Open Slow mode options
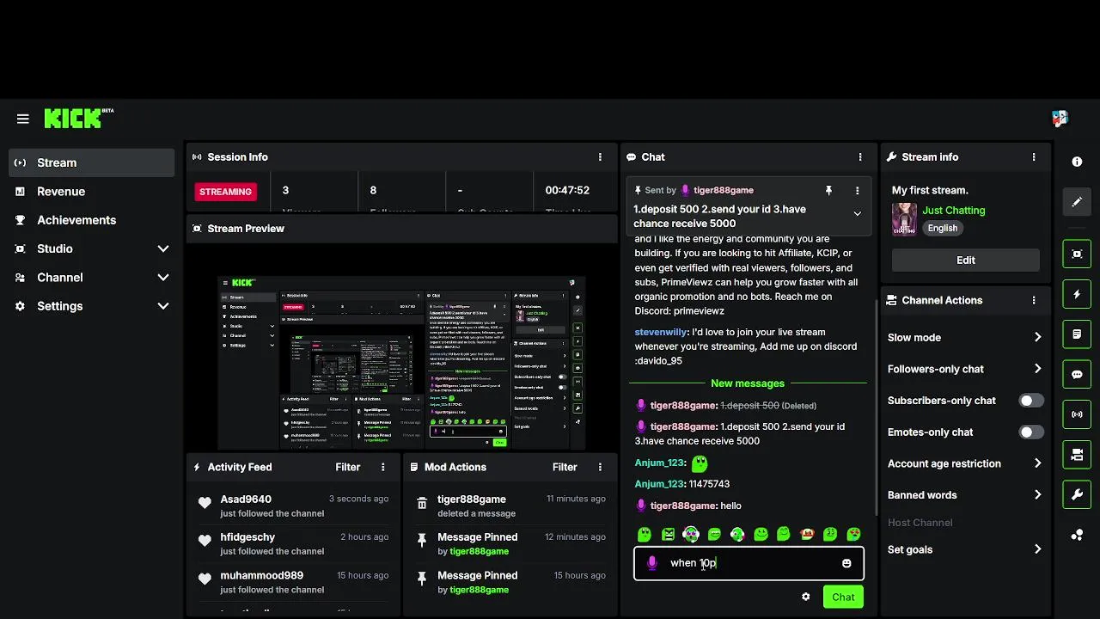 [965, 337]
